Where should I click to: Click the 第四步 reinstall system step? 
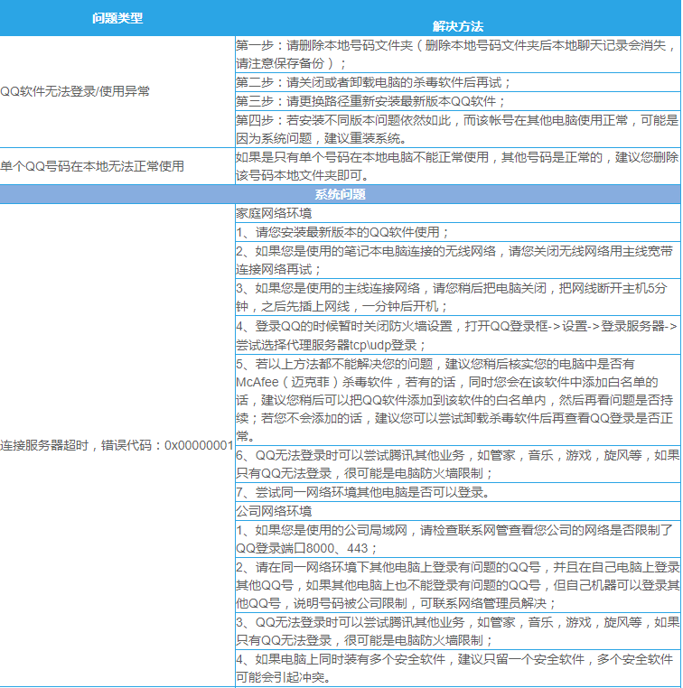click(458, 129)
